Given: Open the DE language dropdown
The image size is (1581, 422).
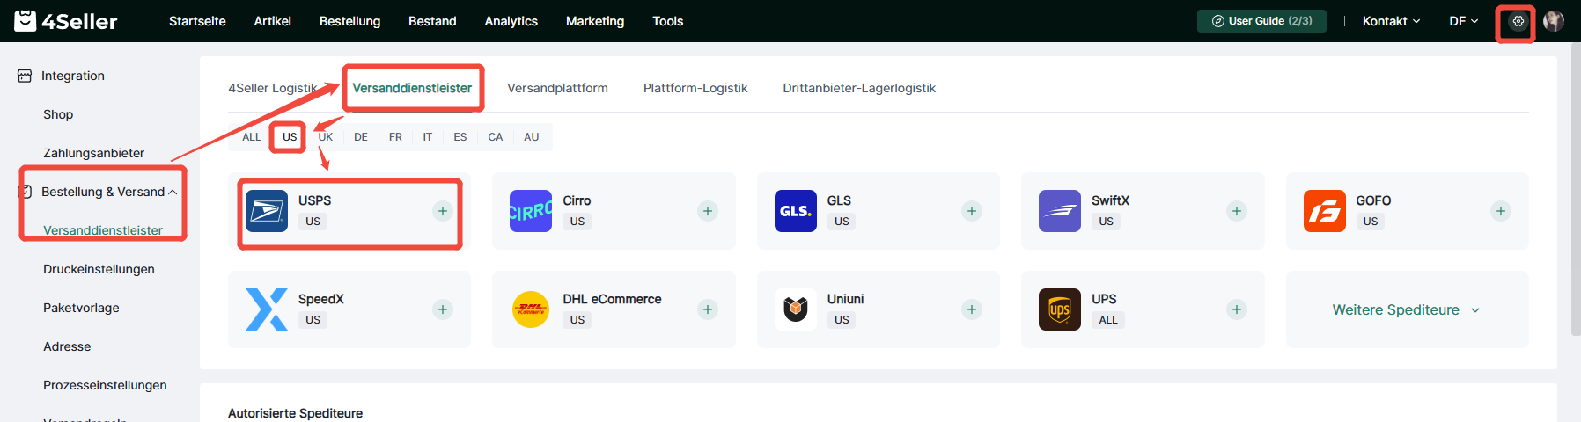Looking at the screenshot, I should tap(1464, 21).
